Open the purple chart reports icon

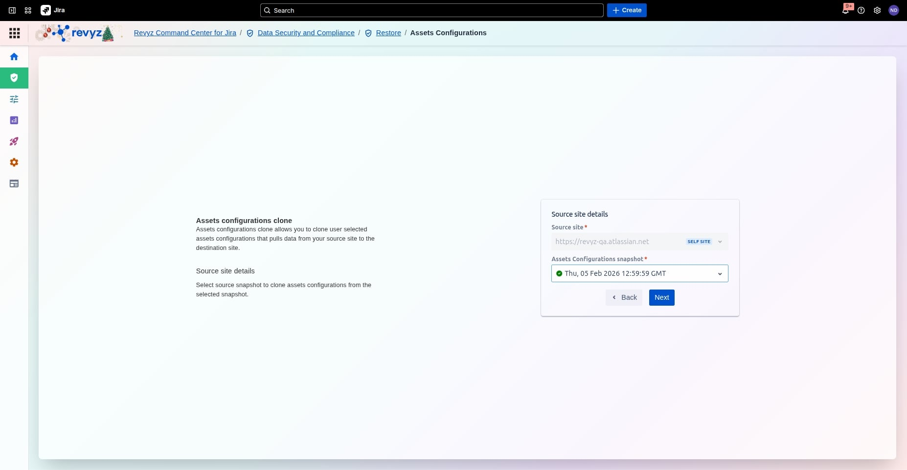[14, 120]
